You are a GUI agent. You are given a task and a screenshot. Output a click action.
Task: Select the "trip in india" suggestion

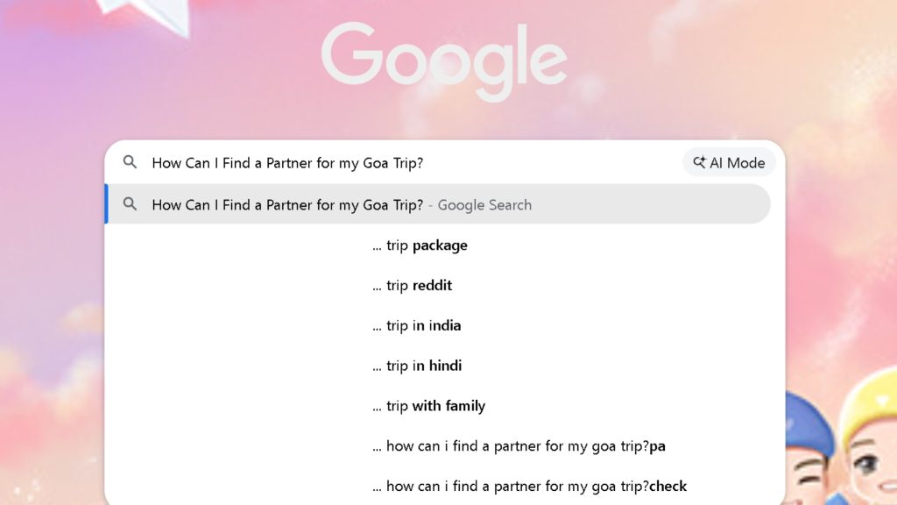[416, 325]
